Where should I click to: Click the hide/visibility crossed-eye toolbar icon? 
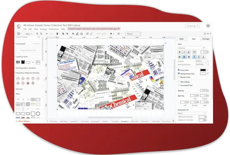[87, 34]
